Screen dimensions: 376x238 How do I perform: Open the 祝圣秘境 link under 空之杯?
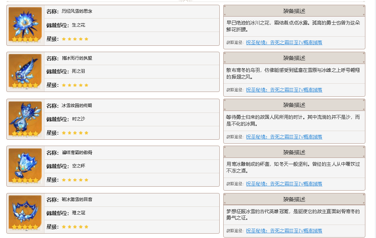pos(284,184)
